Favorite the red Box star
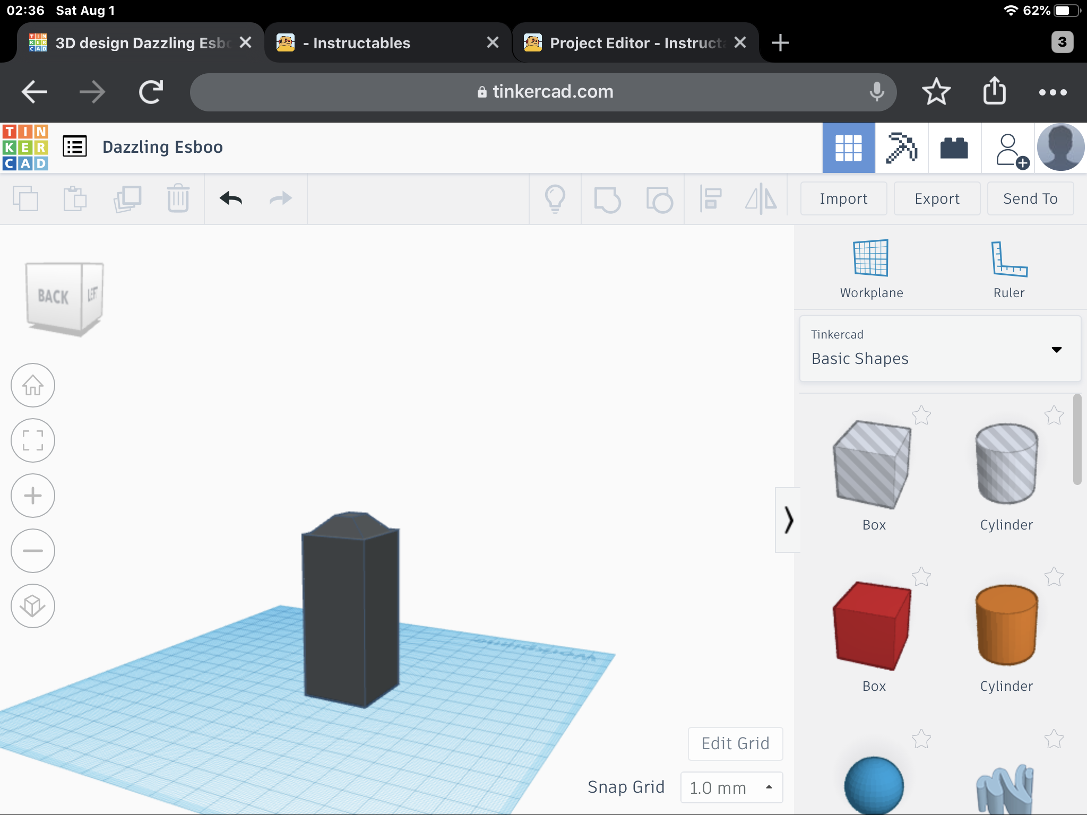The height and width of the screenshot is (815, 1087). pyautogui.click(x=921, y=577)
